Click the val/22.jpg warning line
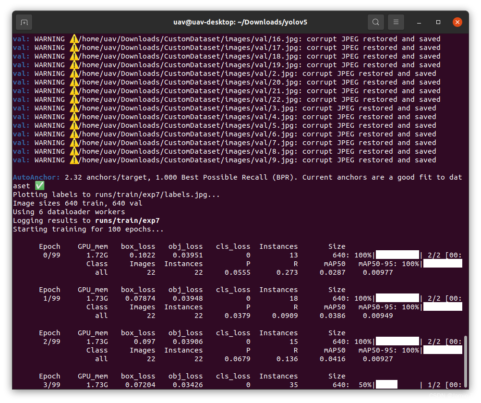 [227, 99]
